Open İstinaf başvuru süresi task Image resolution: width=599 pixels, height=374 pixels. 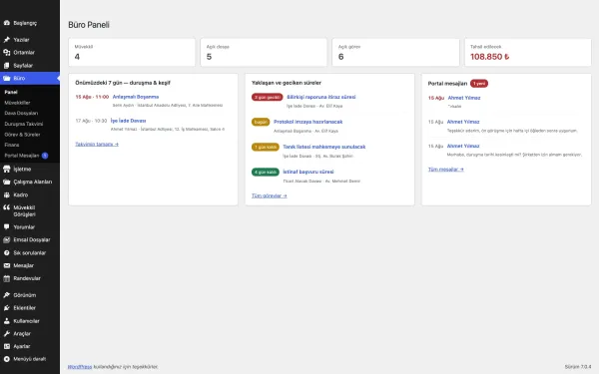[x=308, y=172]
